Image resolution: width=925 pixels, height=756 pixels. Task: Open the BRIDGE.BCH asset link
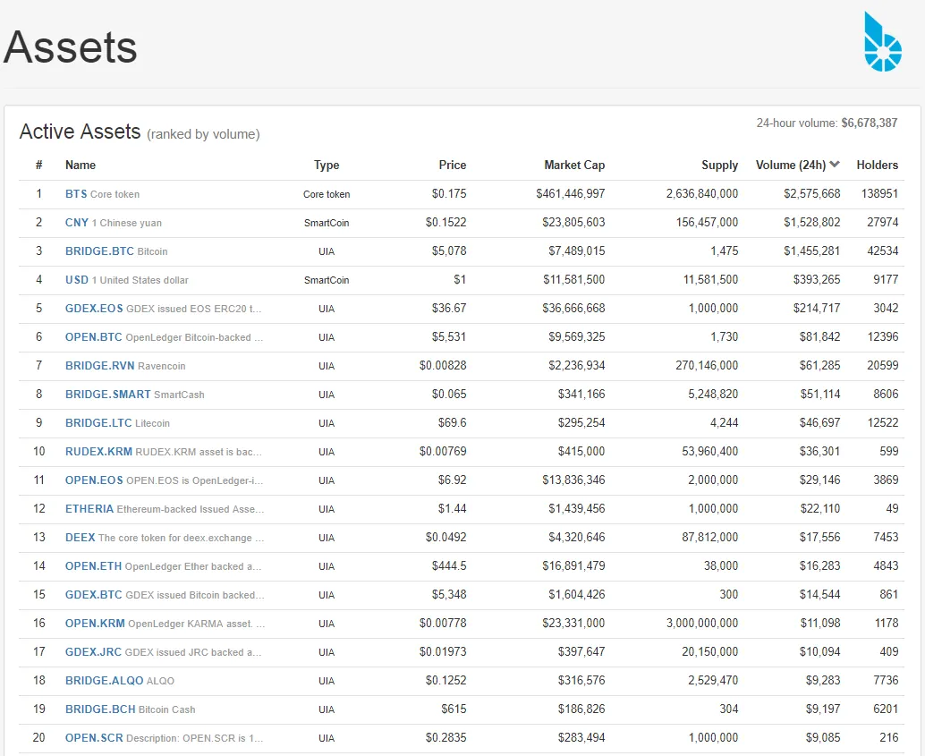pos(100,709)
